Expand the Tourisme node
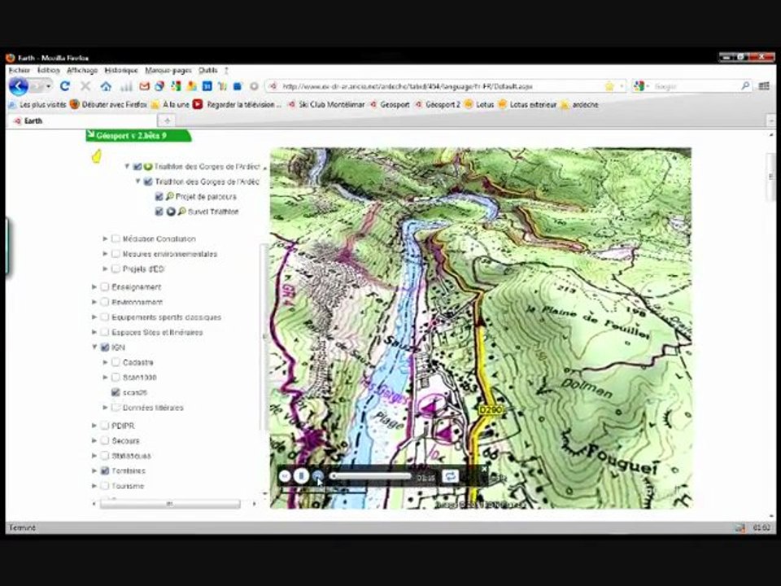 click(x=94, y=485)
